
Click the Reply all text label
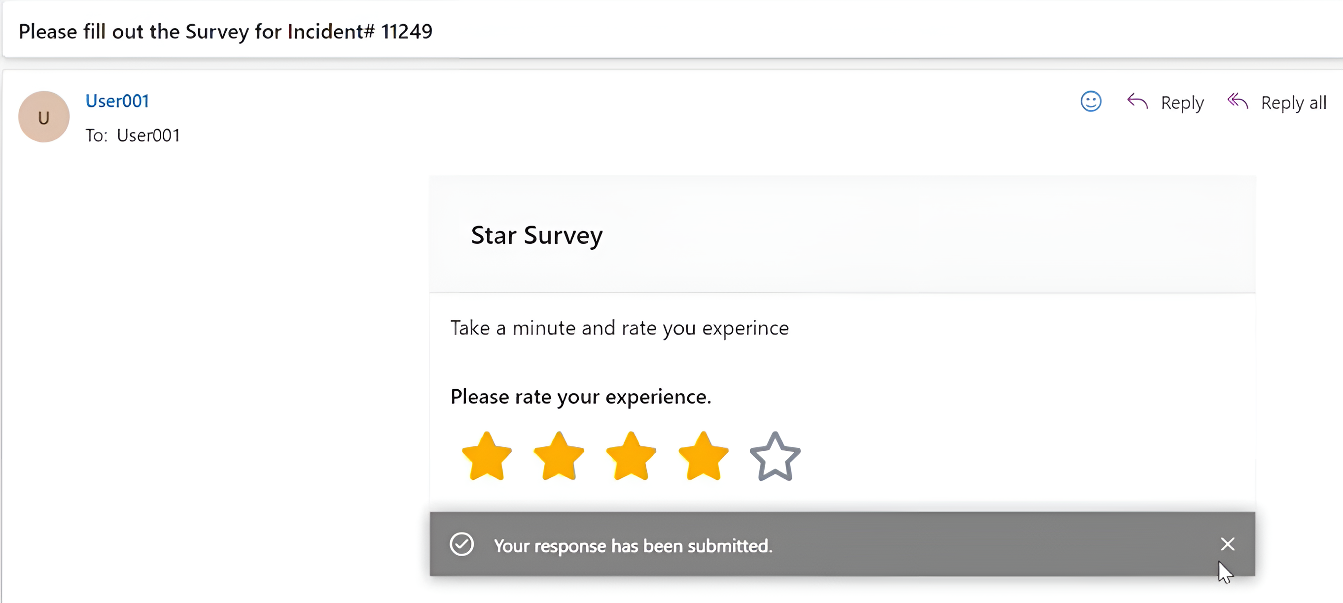1294,102
